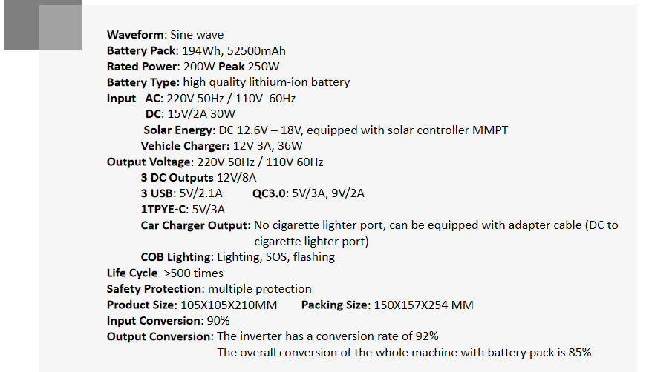Image resolution: width=649 pixels, height=372 pixels.
Task: Click the QC3.0 label
Action: (x=270, y=193)
